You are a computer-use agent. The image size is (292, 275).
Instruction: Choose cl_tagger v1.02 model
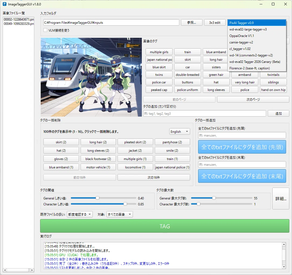pyautogui.click(x=257, y=49)
